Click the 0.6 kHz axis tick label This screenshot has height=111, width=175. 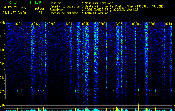(x=2, y=105)
